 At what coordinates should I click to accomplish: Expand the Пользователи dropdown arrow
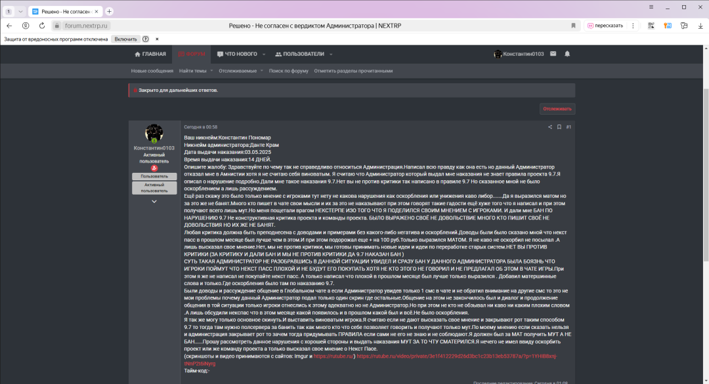(331, 54)
